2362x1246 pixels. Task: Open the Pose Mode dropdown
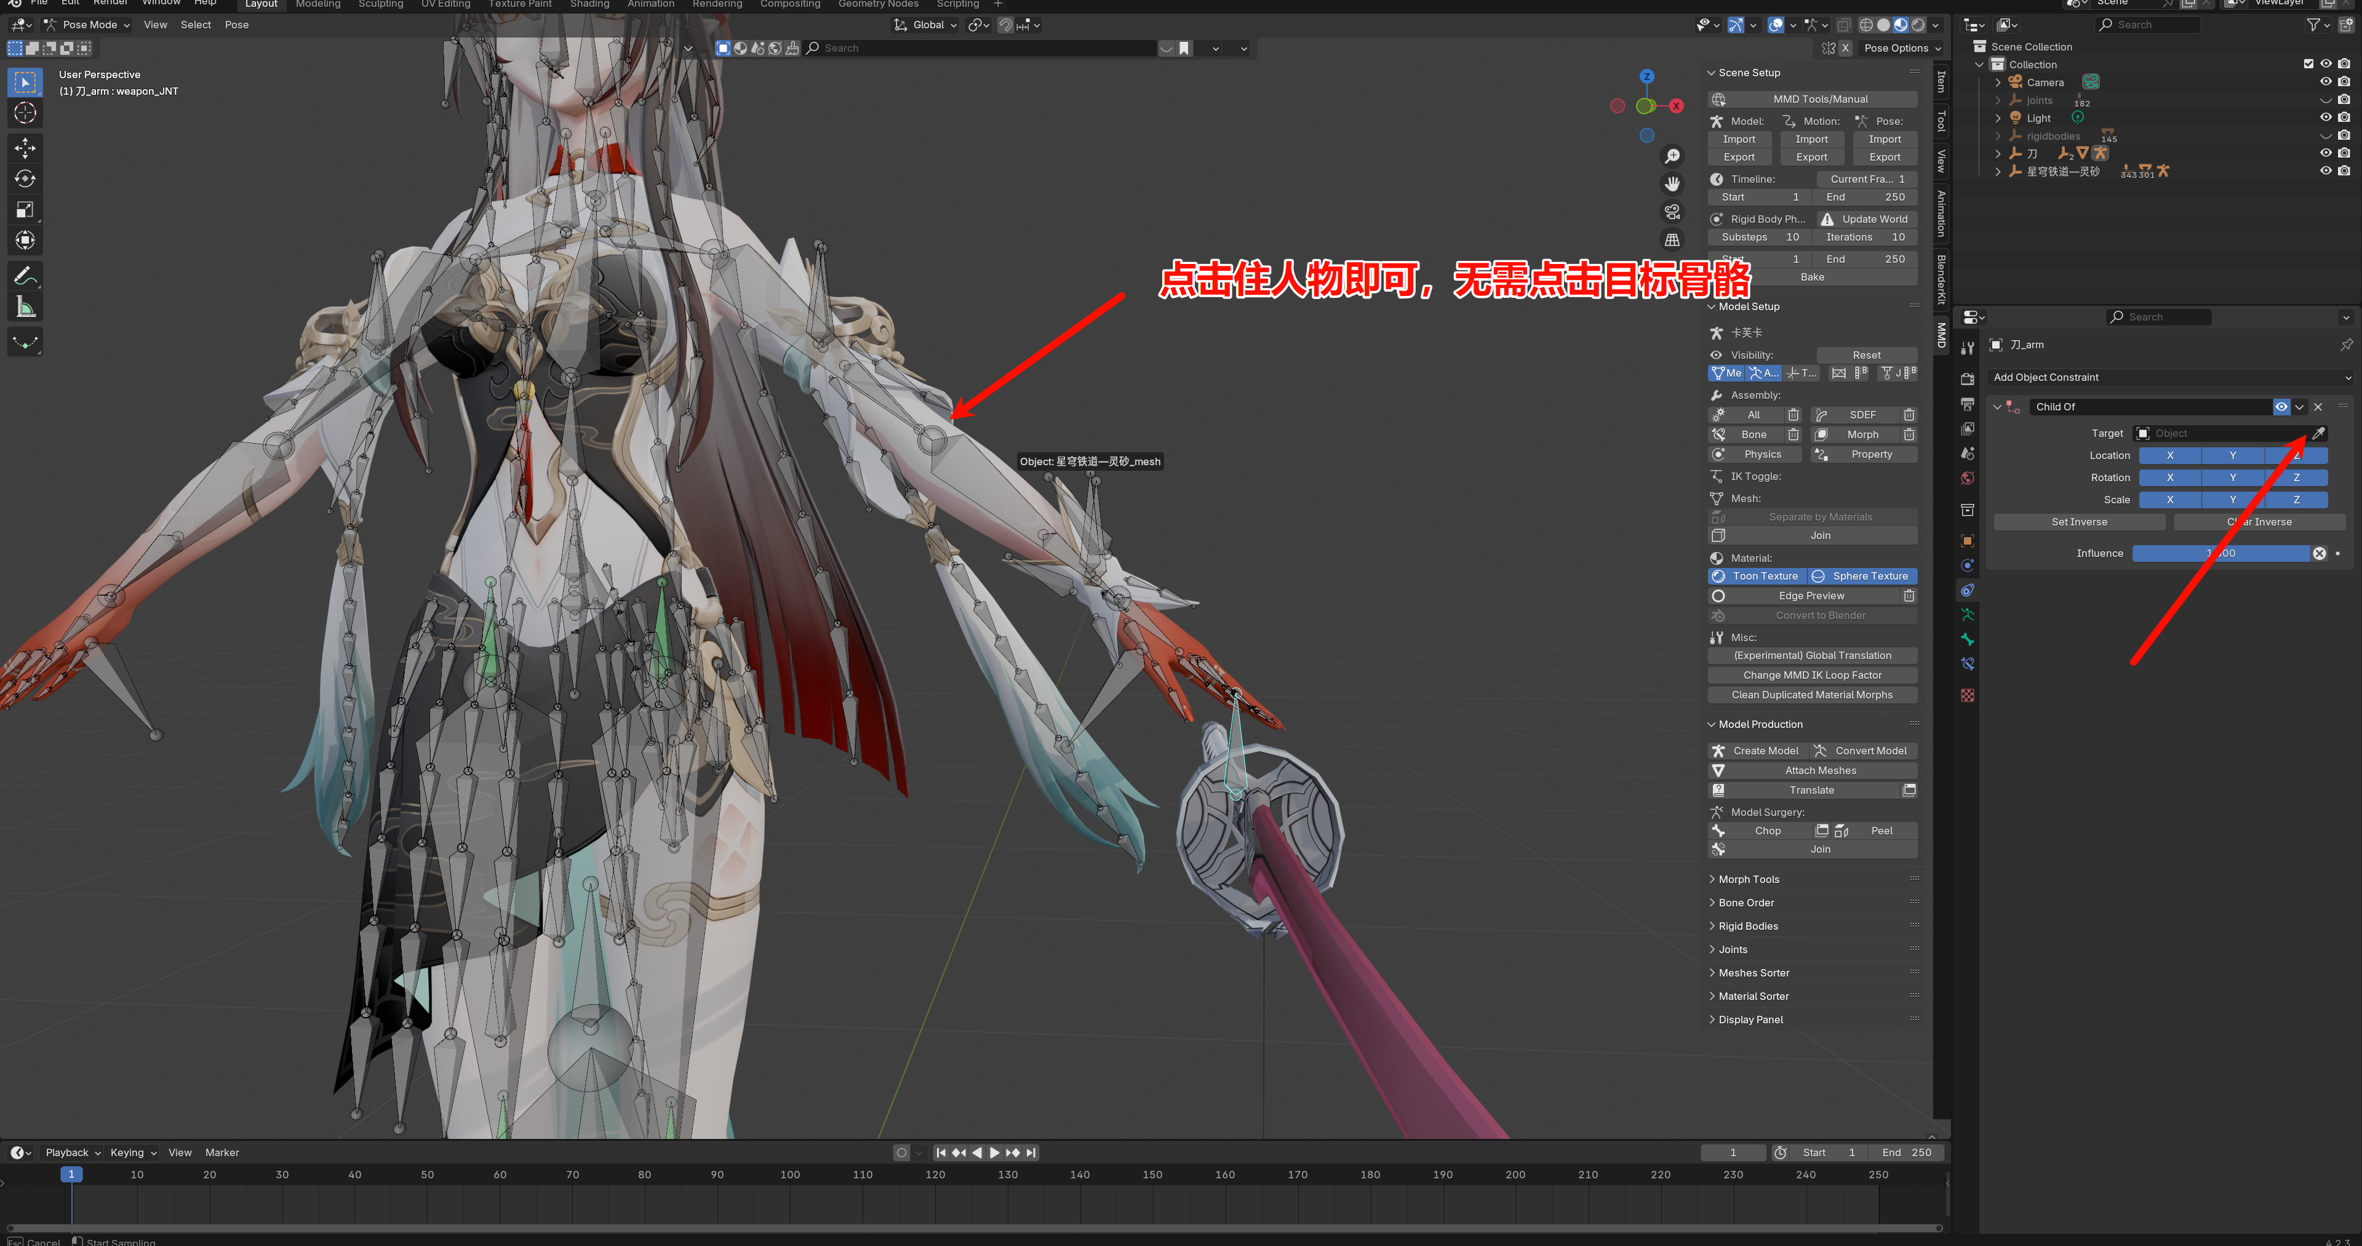point(87,25)
